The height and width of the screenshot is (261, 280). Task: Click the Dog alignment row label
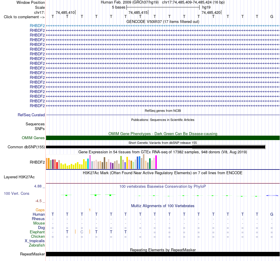click(41, 228)
